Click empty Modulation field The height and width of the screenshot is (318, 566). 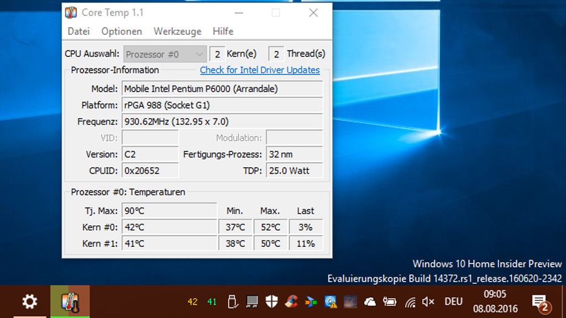pos(294,137)
